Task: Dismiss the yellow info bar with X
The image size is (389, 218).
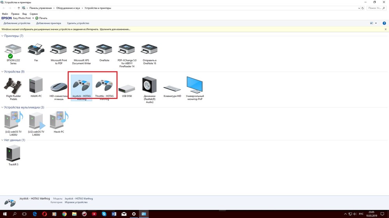Action: pos(385,29)
